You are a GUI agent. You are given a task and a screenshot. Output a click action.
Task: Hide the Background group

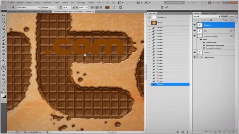[x=195, y=57]
